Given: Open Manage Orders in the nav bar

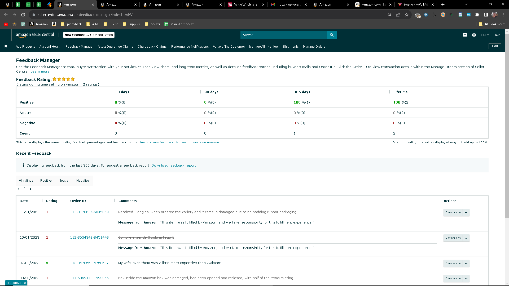Looking at the screenshot, I should point(314,47).
